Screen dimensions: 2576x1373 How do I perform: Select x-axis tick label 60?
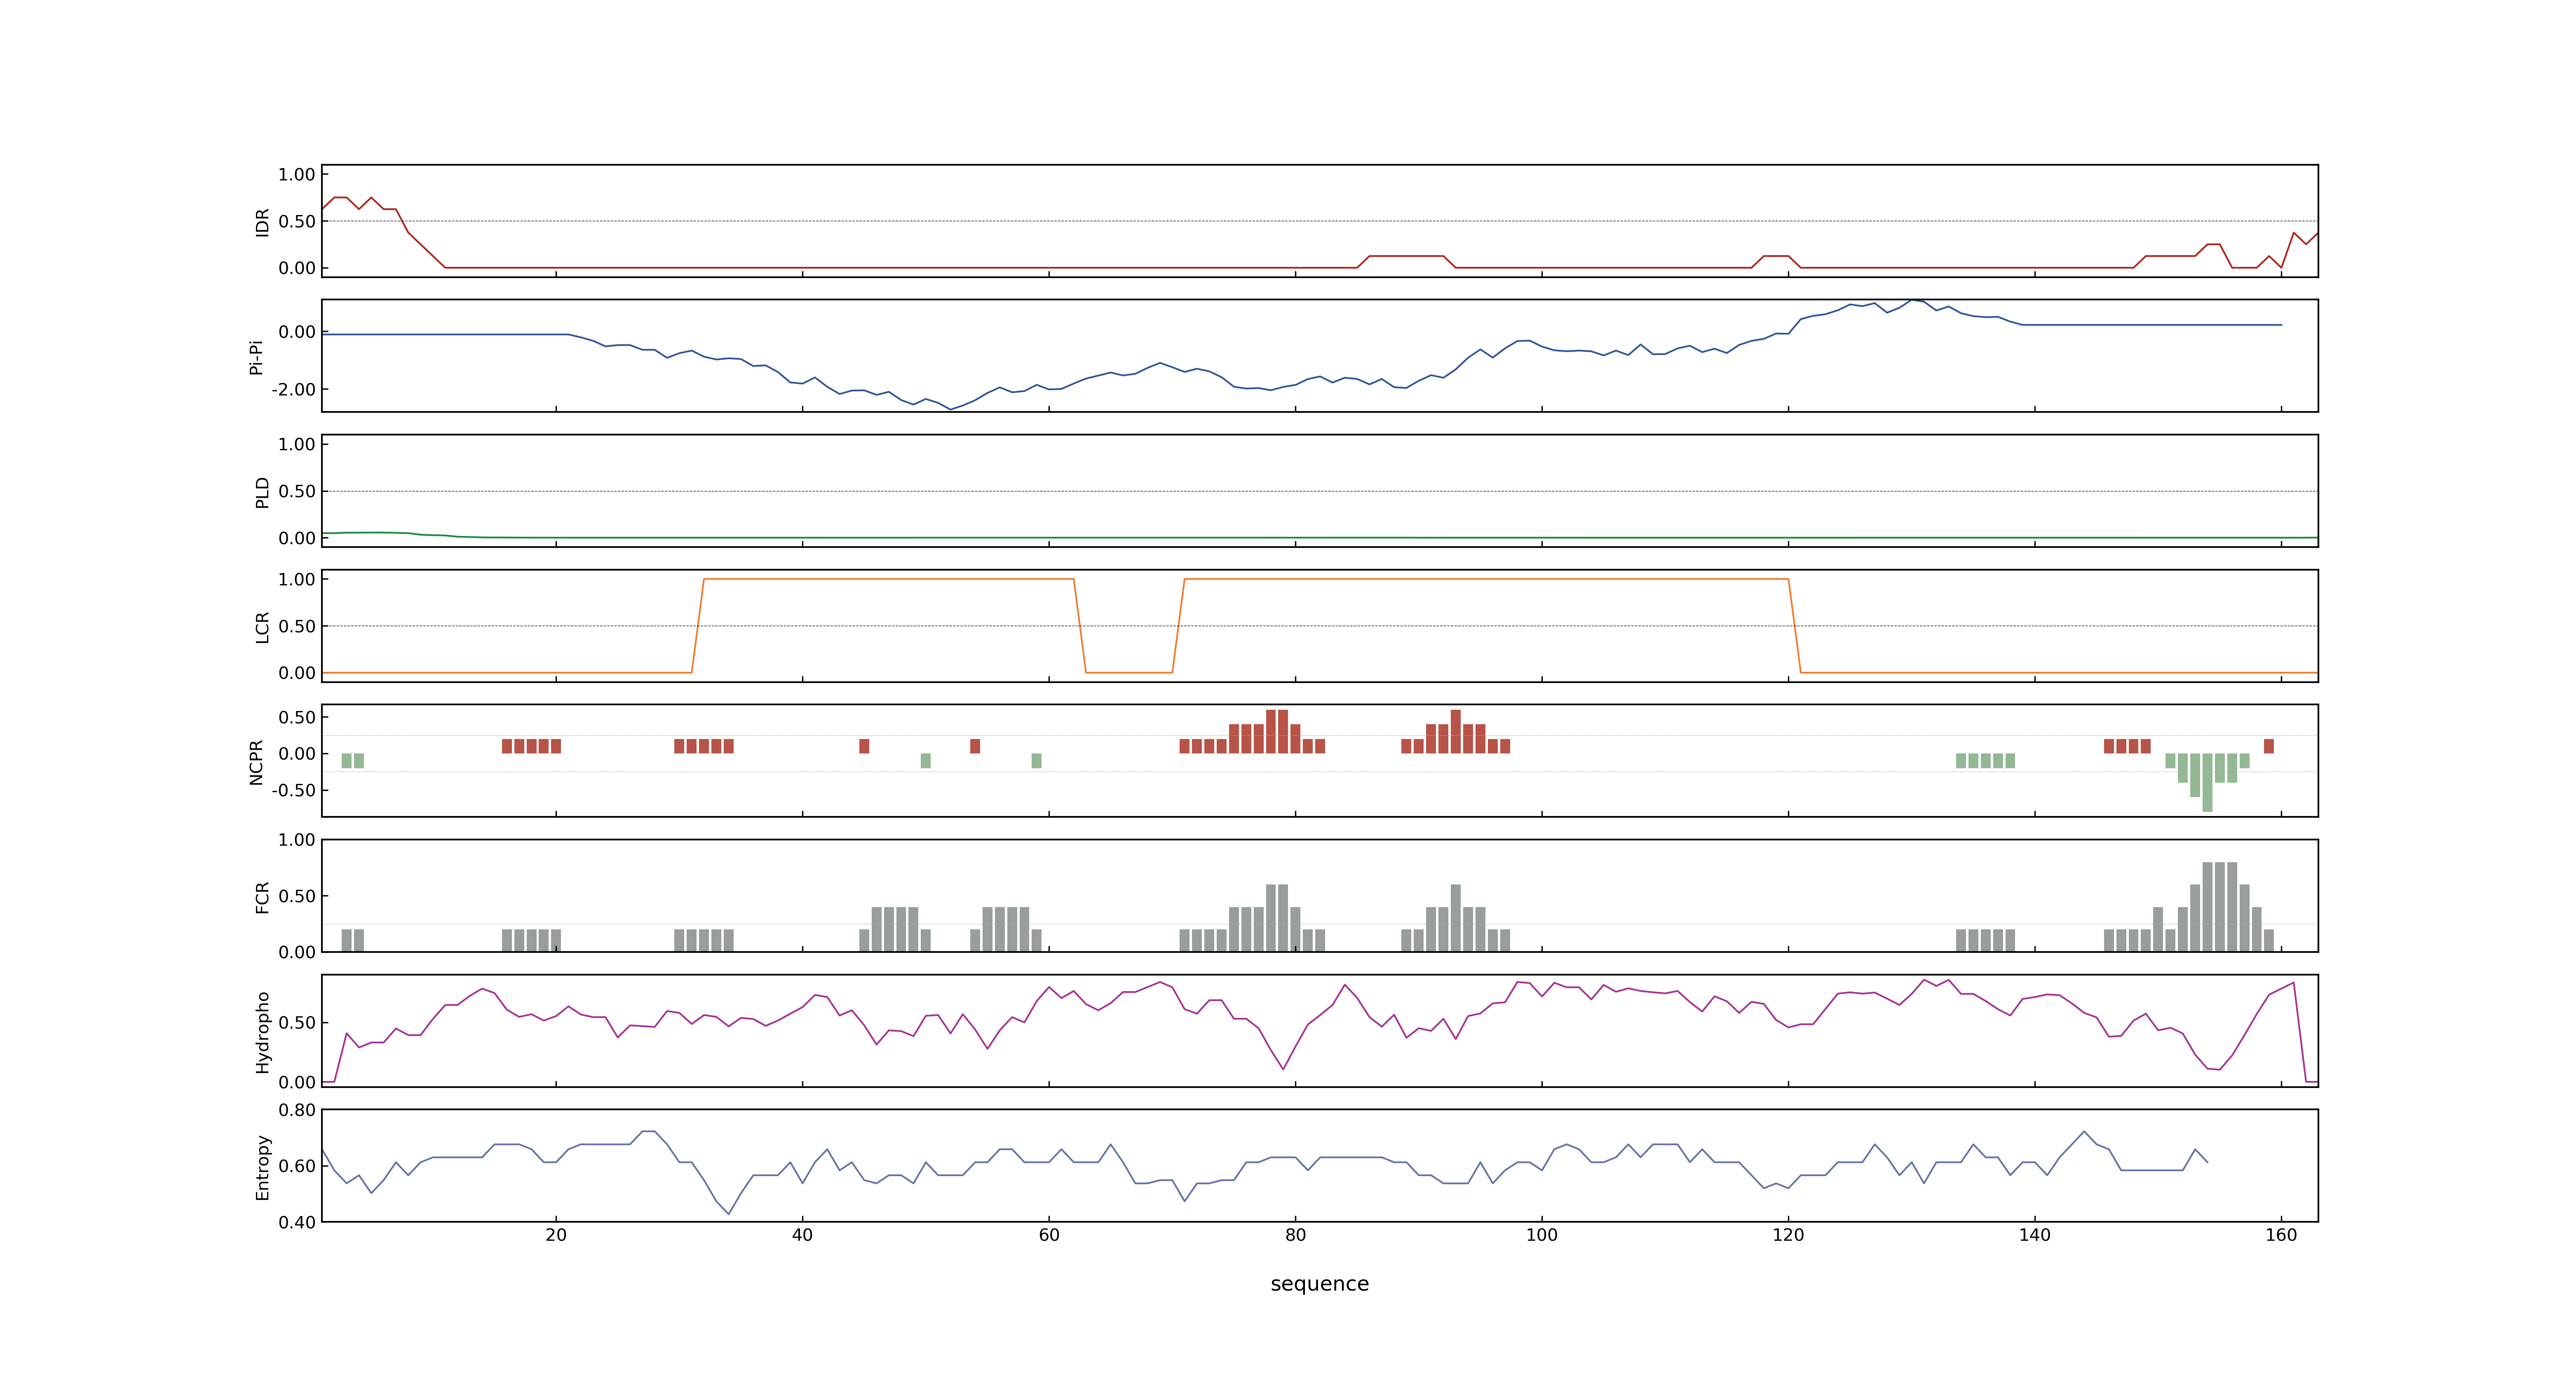click(x=1049, y=1235)
